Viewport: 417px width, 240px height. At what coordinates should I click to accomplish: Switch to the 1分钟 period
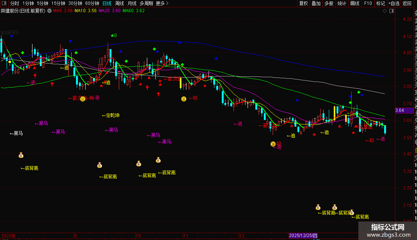(28, 3)
